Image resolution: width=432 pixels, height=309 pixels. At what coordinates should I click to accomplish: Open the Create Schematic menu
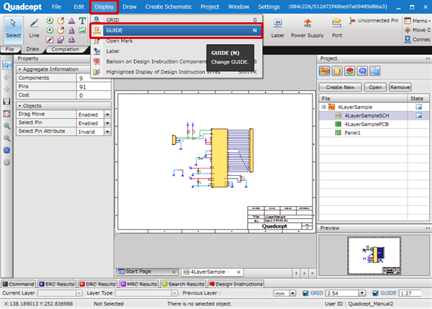click(x=168, y=6)
